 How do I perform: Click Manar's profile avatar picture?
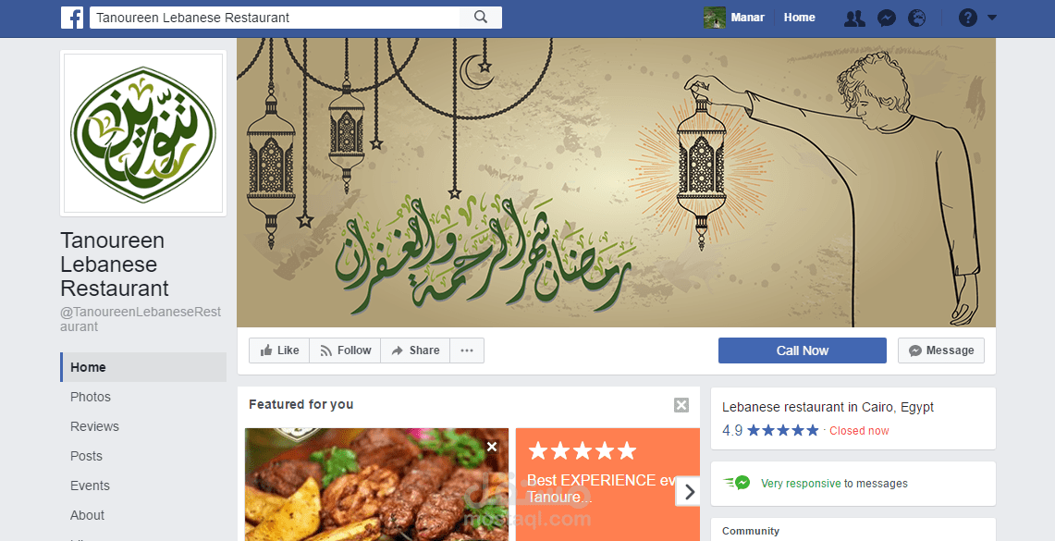715,18
